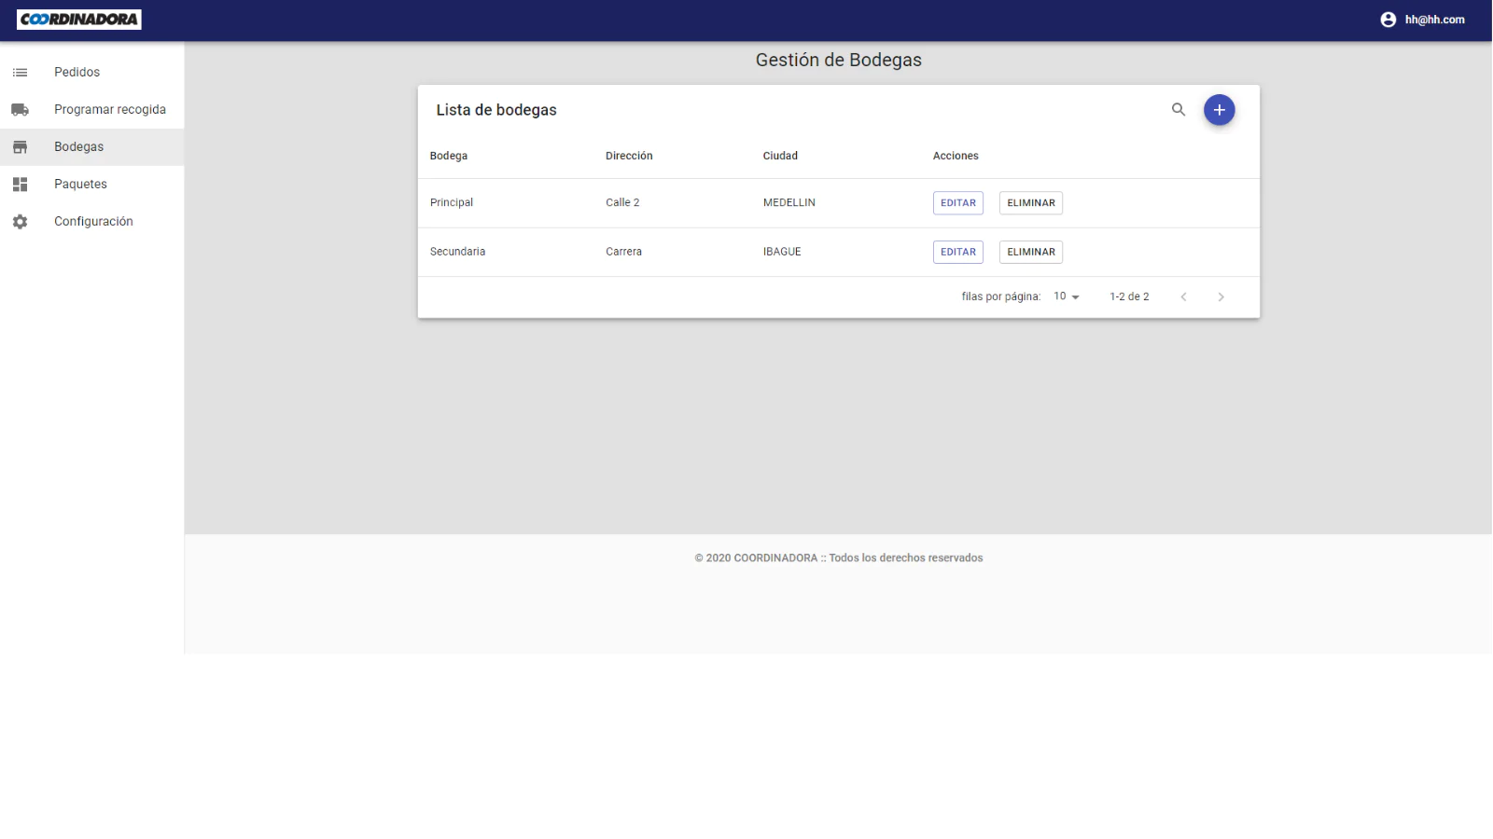Edit the Principal bodega
This screenshot has width=1493, height=839.
click(x=957, y=203)
